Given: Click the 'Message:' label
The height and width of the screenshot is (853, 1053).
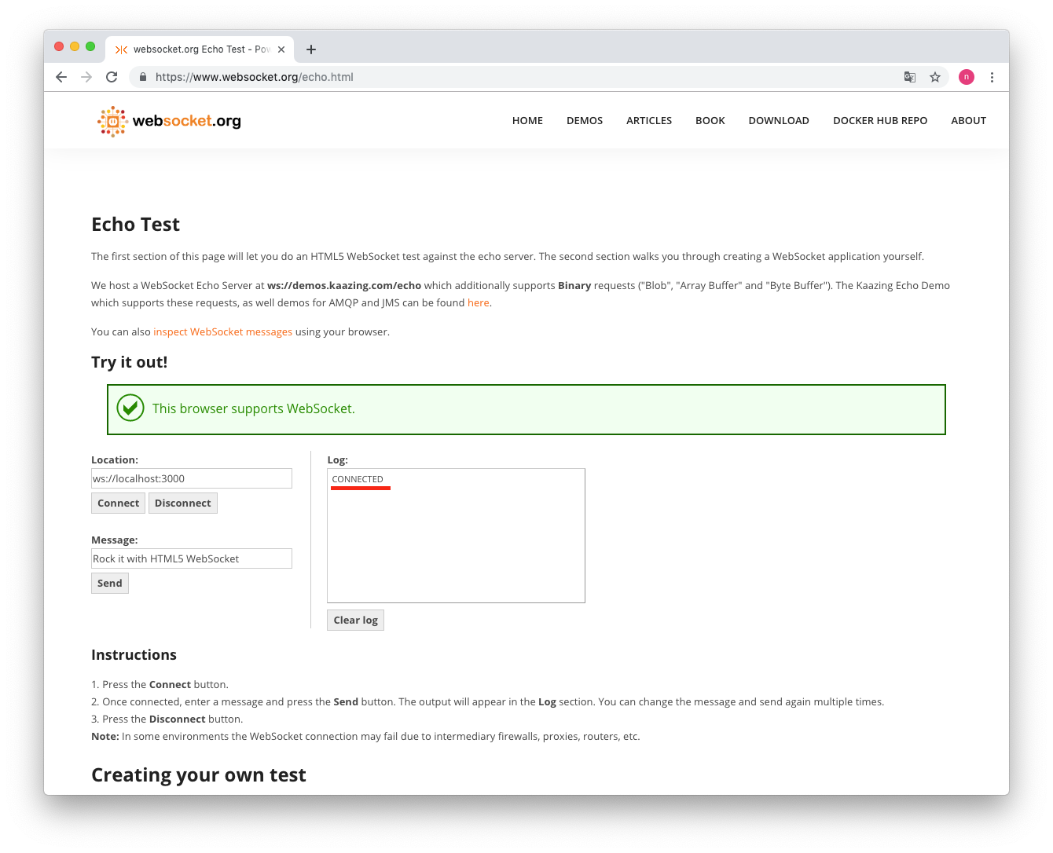Looking at the screenshot, I should click(115, 540).
